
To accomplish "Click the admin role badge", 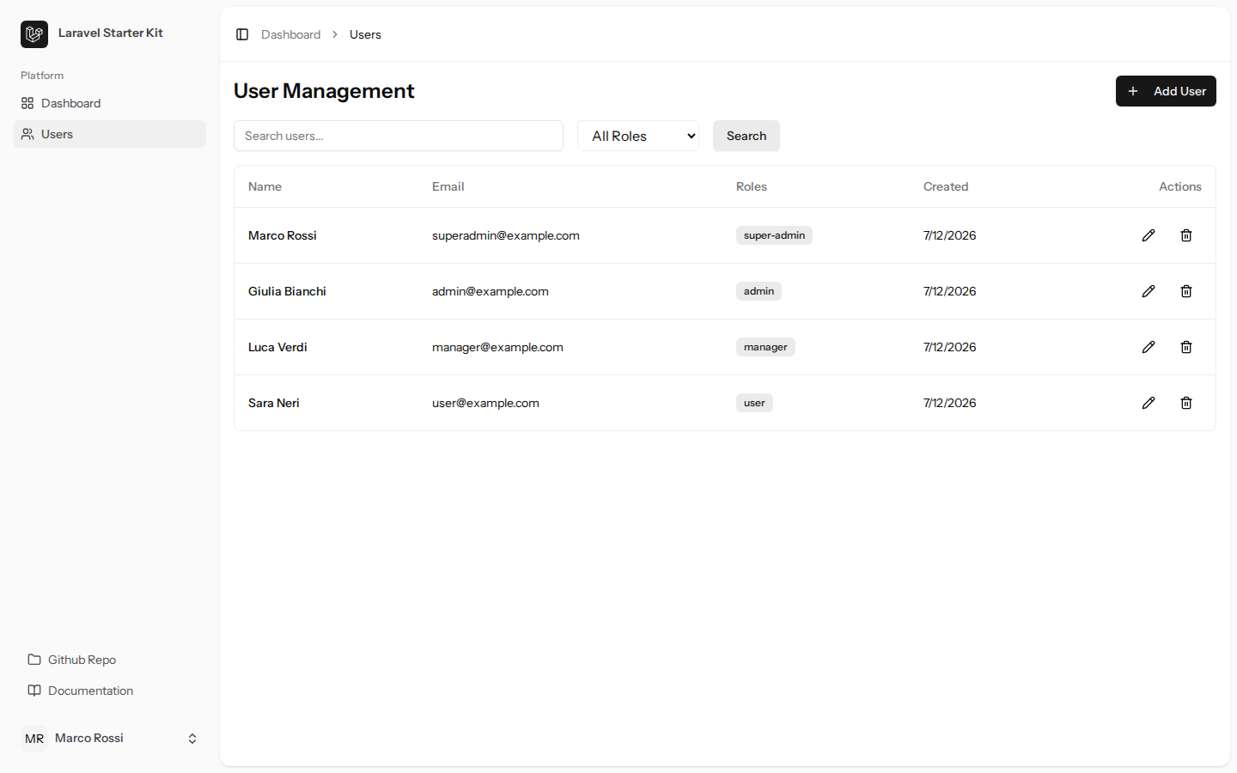I will click(759, 291).
